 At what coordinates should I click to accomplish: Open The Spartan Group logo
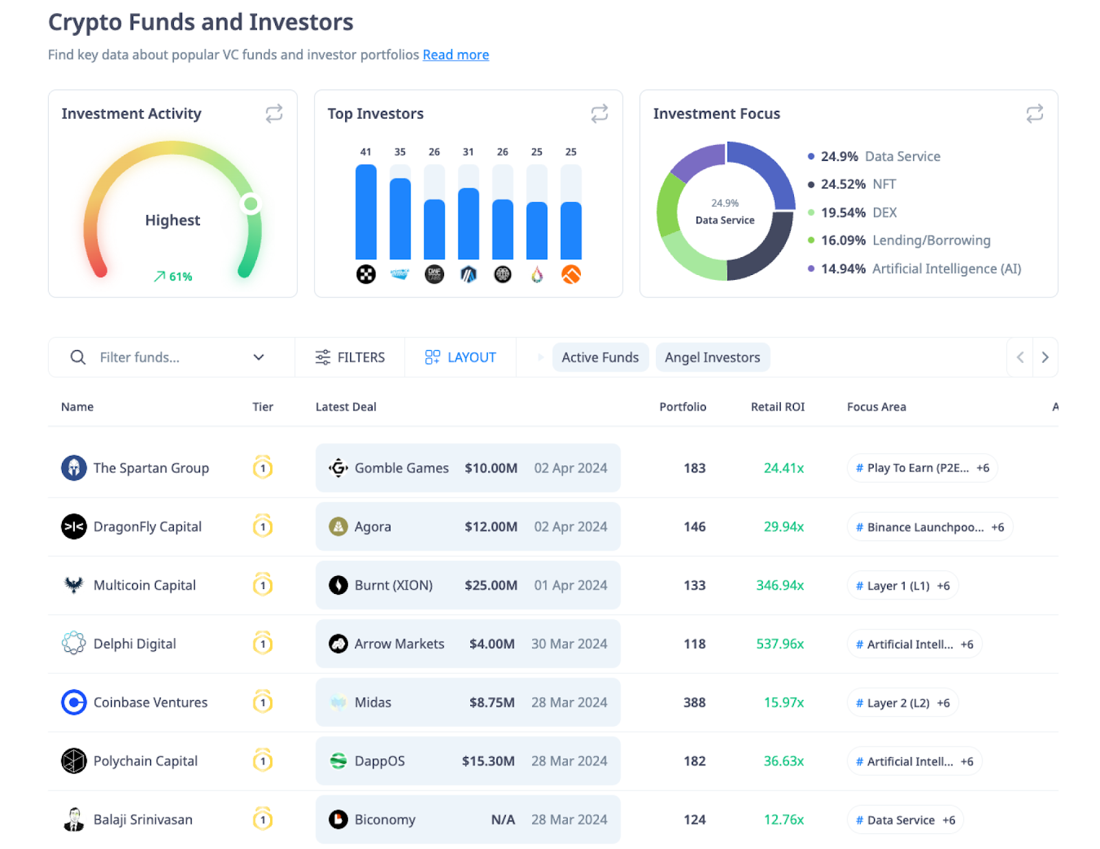point(74,468)
